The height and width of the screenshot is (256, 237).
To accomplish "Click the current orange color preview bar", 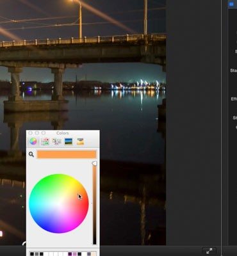I will (67, 154).
